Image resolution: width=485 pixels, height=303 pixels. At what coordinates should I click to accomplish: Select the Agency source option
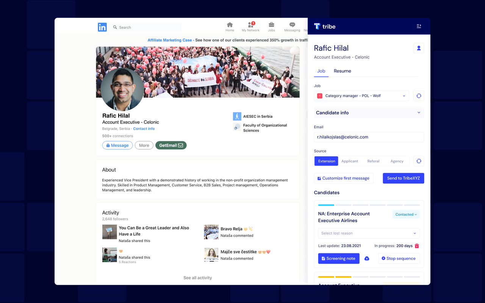coord(397,161)
